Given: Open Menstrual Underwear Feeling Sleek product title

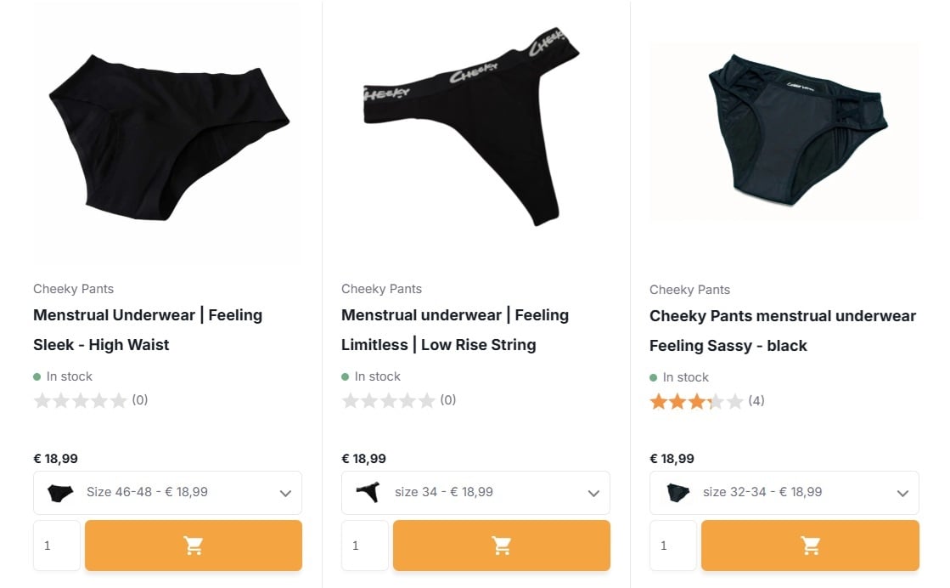Looking at the screenshot, I should [148, 330].
